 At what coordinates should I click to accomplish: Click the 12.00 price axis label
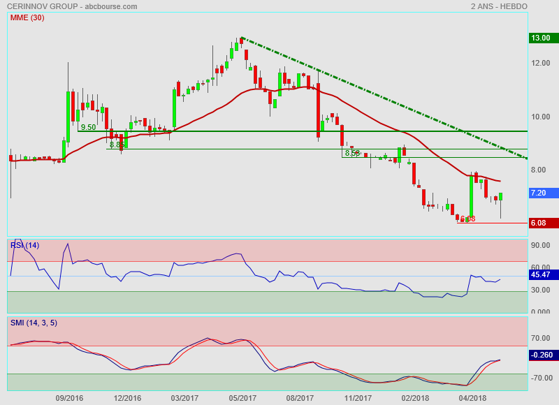(540, 63)
